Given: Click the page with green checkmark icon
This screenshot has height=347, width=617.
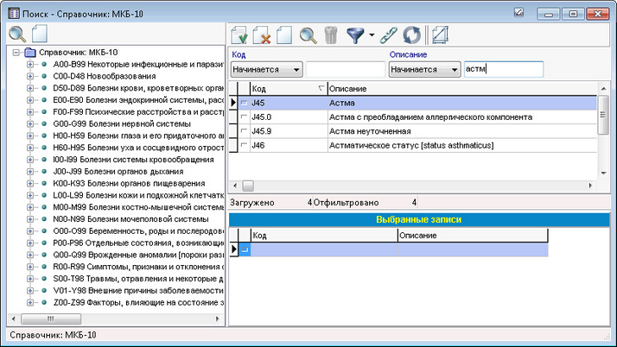Looking at the screenshot, I should pyautogui.click(x=239, y=35).
